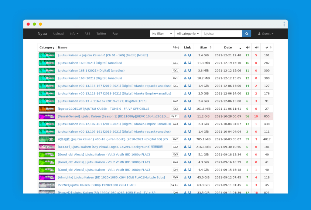Viewport: 311px width, 210px height.
Task: Click the search magnifier button
Action: coord(247,34)
